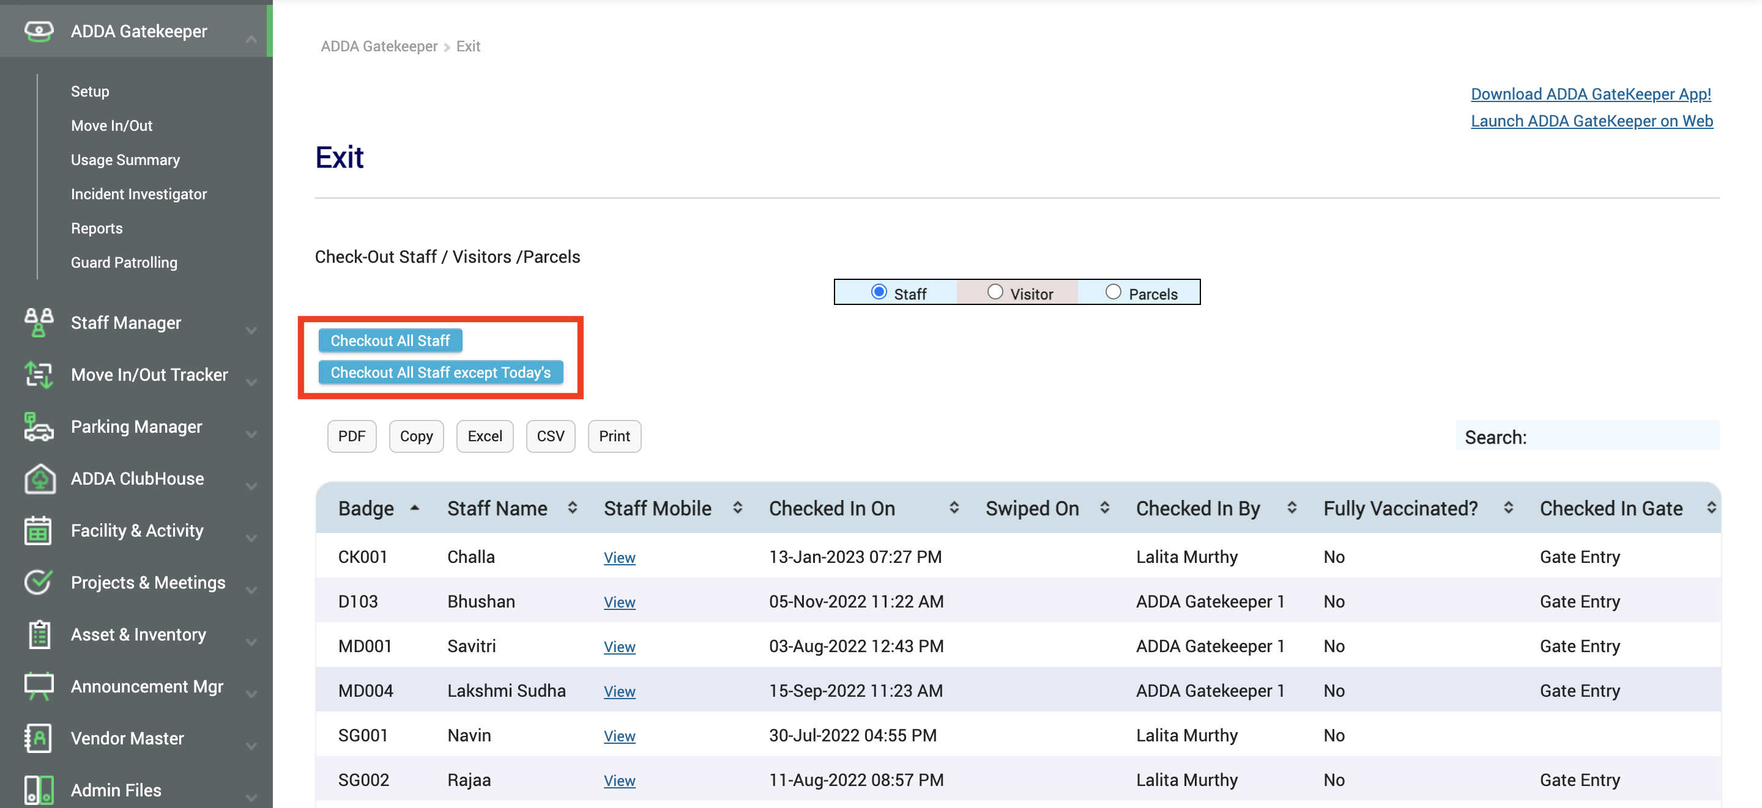Go to Guard Patrolling in sidebar

(x=124, y=262)
